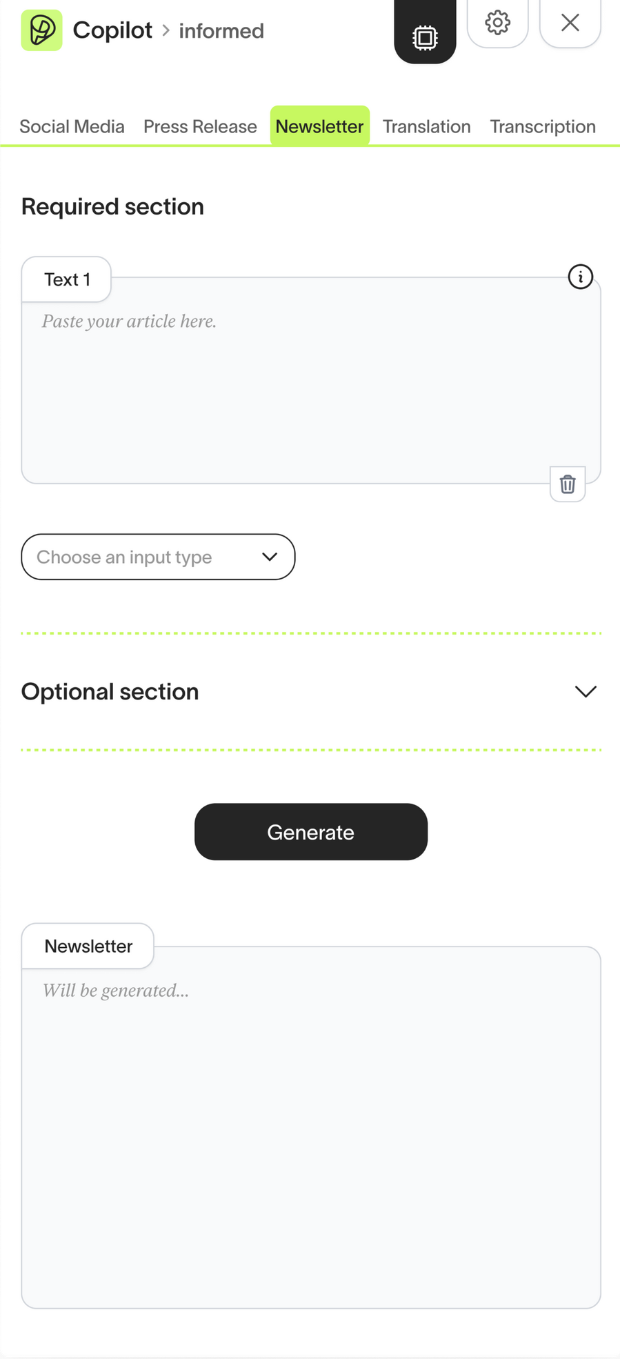Click the Newsletter output box label

coord(88,946)
